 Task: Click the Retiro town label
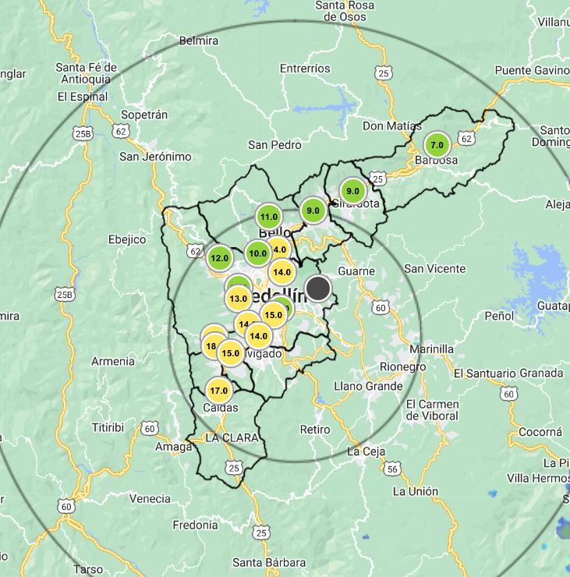tap(315, 430)
